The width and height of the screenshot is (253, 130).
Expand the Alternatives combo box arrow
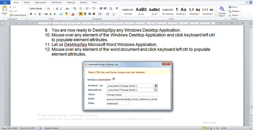(x=156, y=90)
